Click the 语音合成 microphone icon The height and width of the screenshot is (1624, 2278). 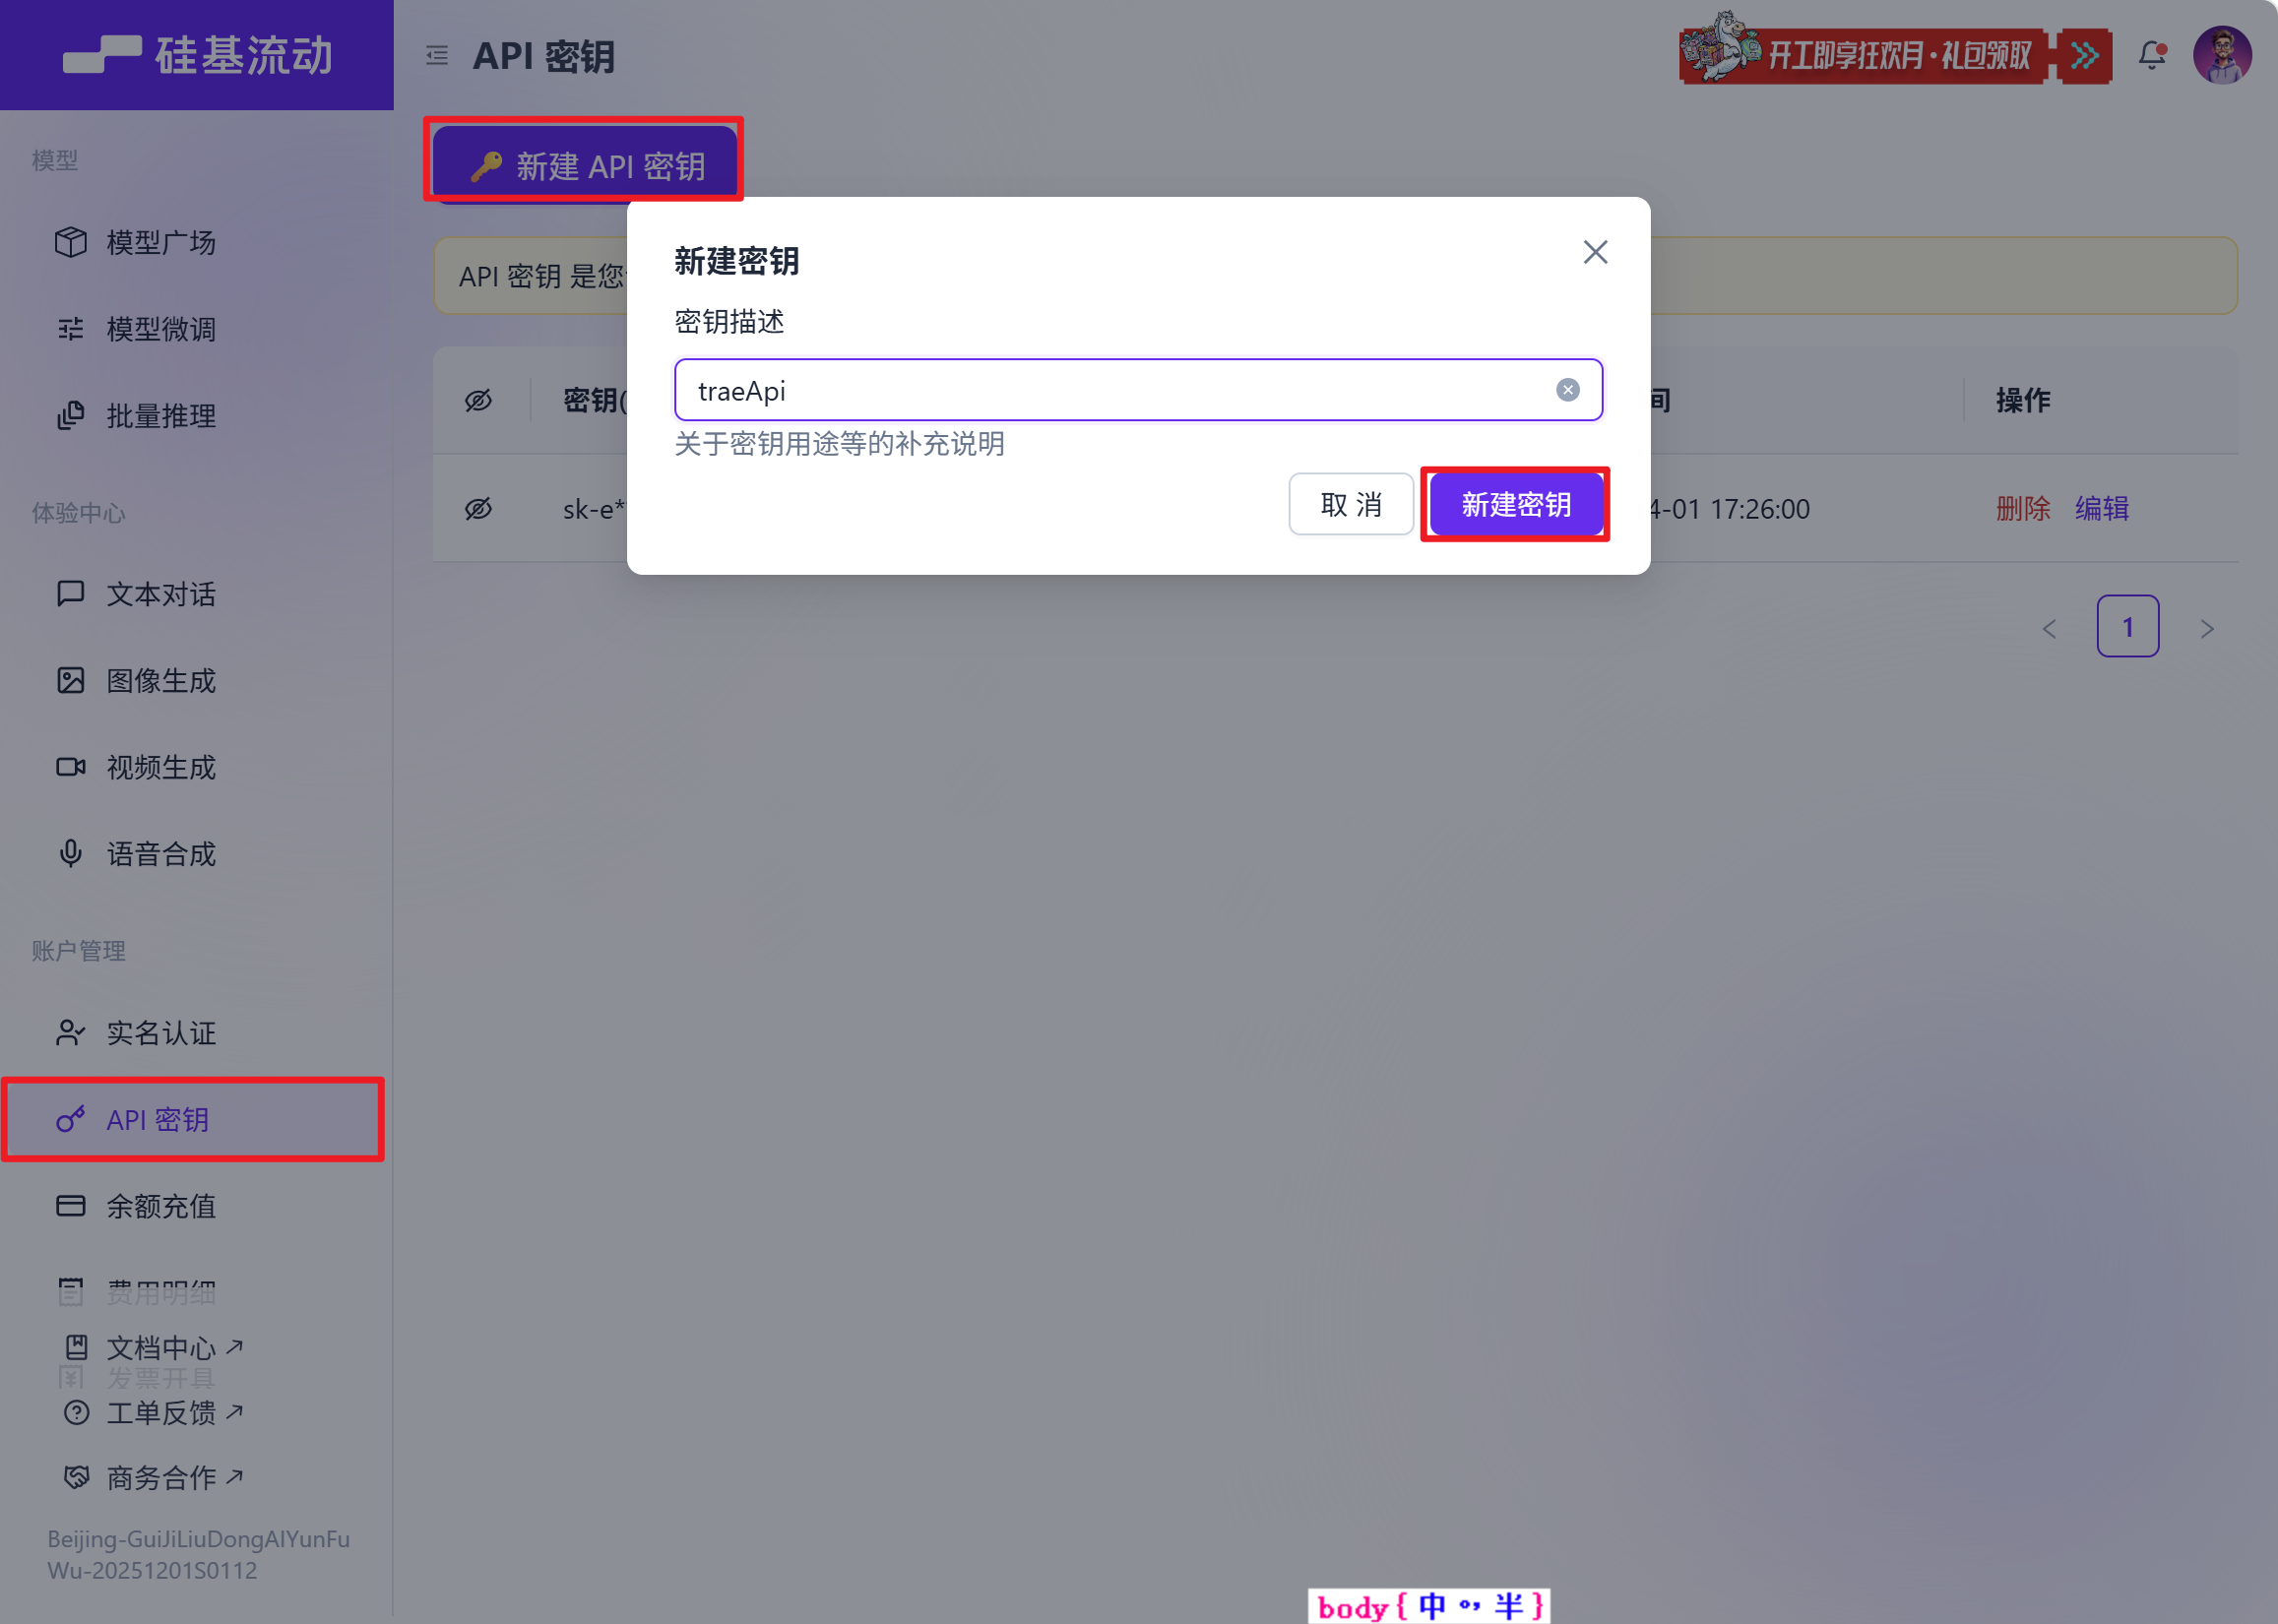70,854
